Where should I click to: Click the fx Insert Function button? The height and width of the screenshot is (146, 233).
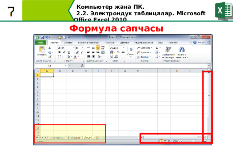pyautogui.click(x=82, y=66)
